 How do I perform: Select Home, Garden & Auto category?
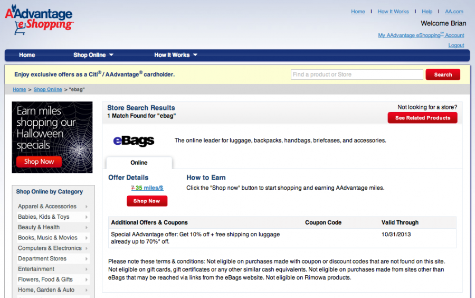click(46, 290)
